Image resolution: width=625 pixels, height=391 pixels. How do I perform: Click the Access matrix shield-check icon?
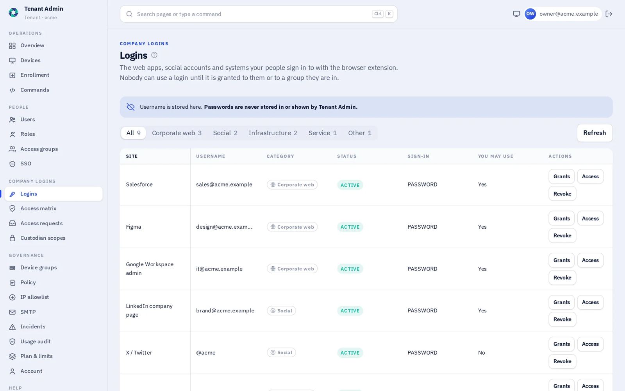click(12, 208)
